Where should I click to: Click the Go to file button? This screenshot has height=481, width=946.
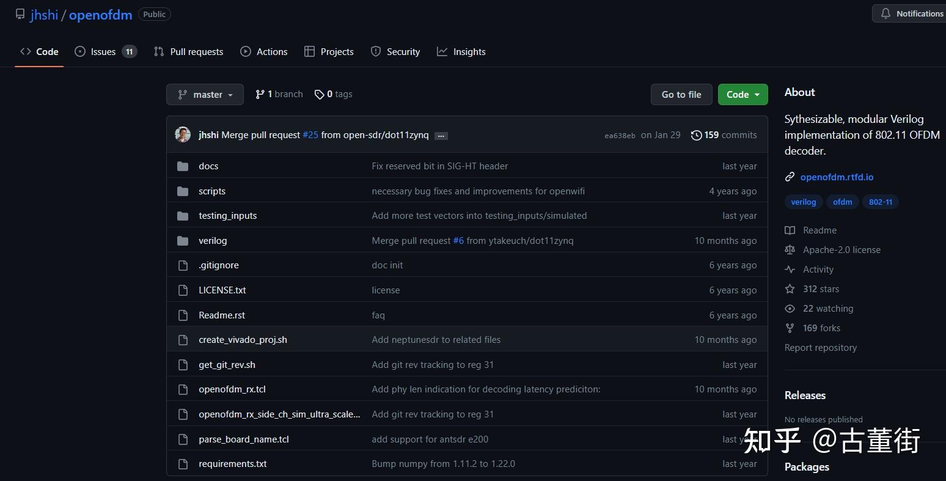[x=681, y=94]
